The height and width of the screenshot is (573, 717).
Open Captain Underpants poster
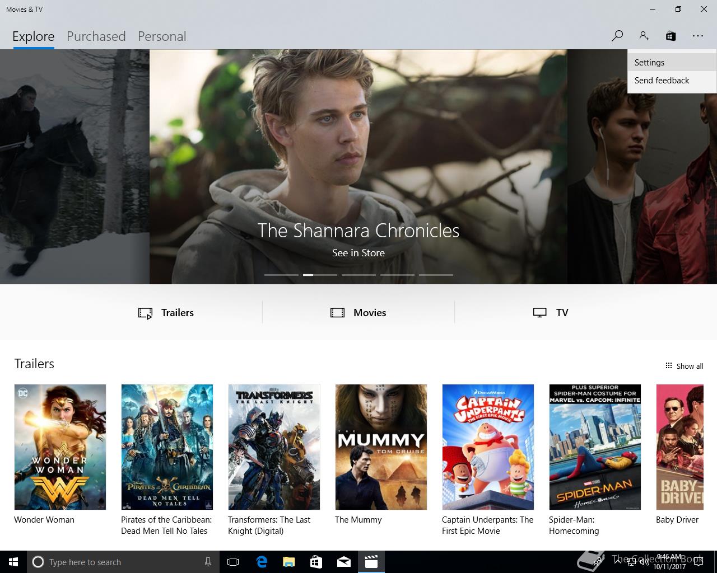(488, 447)
